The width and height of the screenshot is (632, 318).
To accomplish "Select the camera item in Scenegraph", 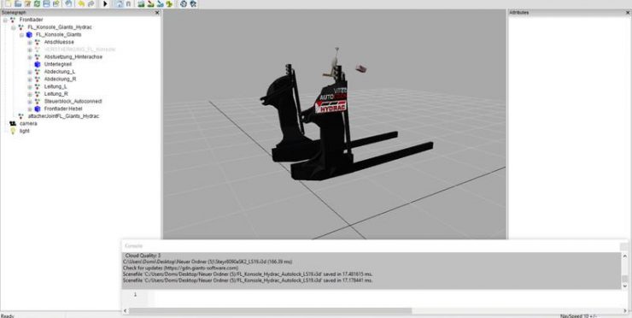I will coord(28,123).
